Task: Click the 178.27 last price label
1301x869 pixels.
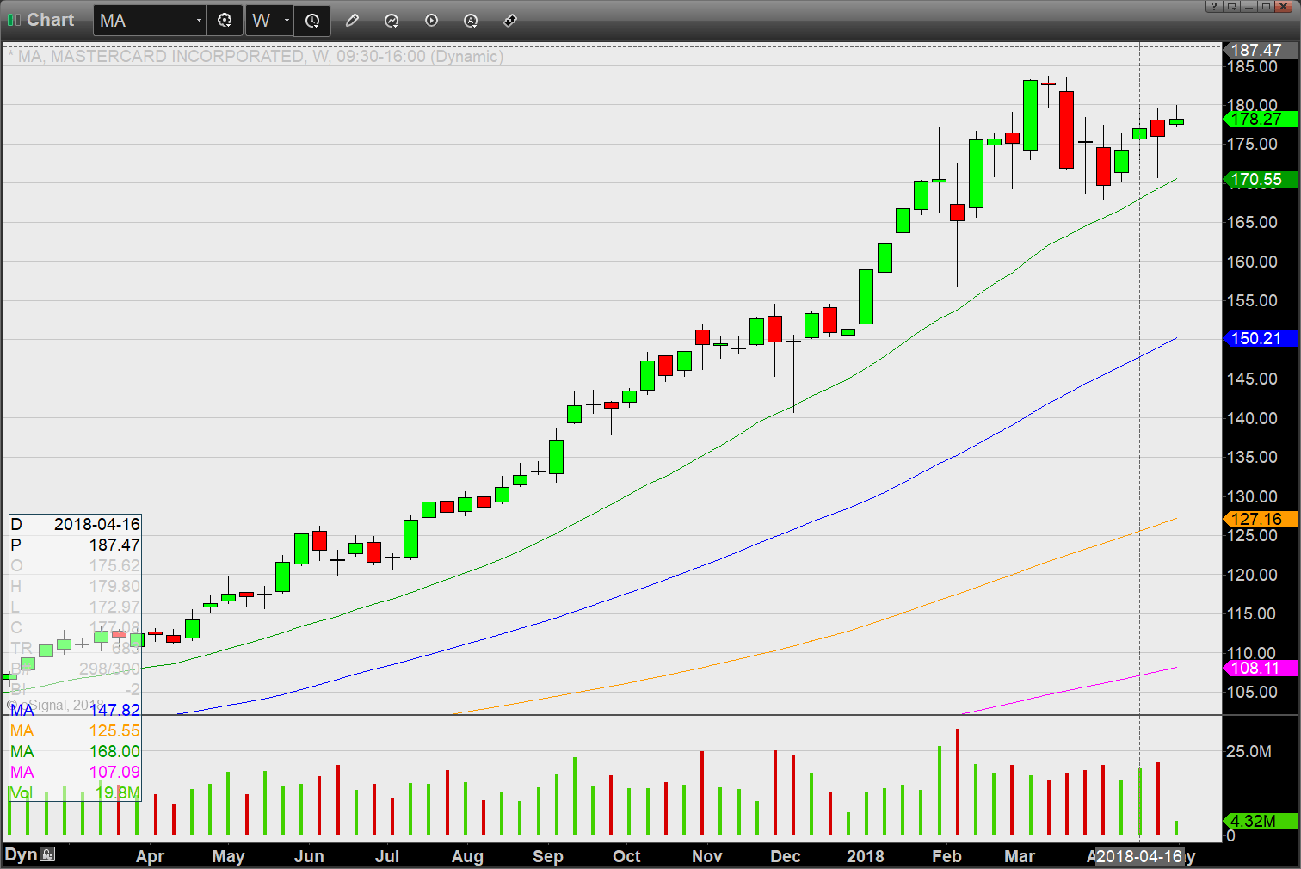Action: pyautogui.click(x=1259, y=120)
